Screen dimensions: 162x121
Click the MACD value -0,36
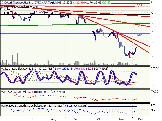coord(30,92)
